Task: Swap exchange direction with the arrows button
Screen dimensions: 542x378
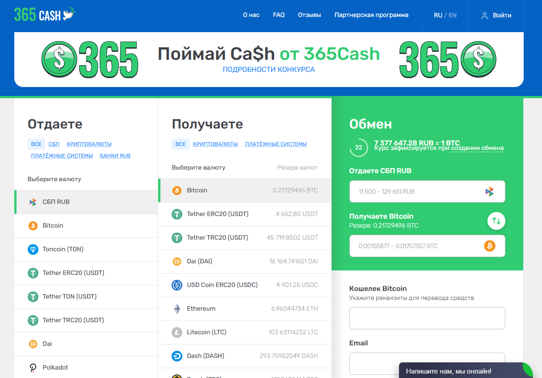Action: click(496, 220)
